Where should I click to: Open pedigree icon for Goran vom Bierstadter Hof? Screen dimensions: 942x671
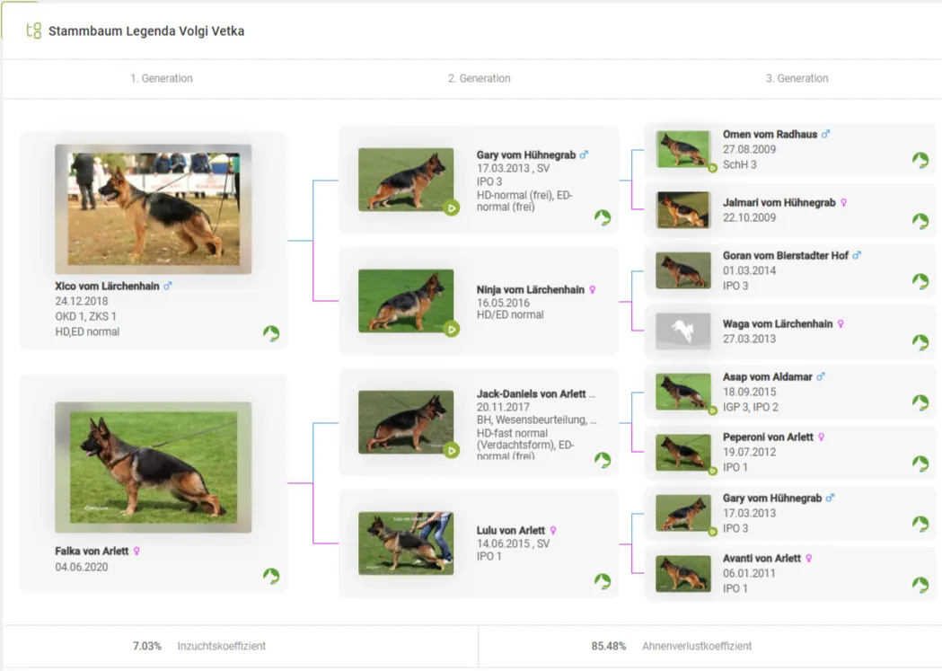pyautogui.click(x=920, y=281)
